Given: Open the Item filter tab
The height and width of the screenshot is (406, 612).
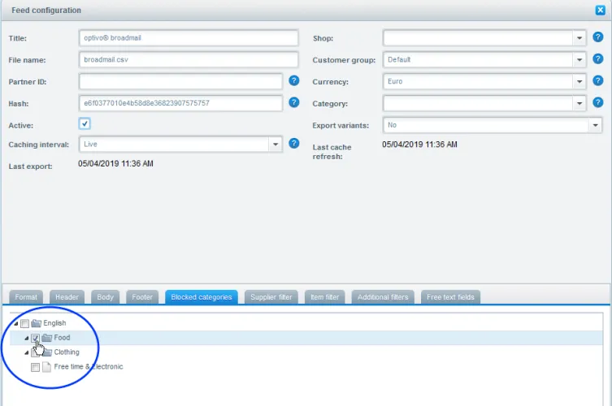Looking at the screenshot, I should 325,297.
